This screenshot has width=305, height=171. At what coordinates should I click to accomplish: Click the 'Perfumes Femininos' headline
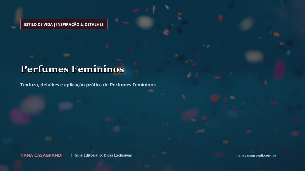coord(72,69)
